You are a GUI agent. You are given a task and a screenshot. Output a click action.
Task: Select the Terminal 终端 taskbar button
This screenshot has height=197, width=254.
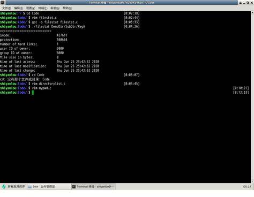[x=93, y=186]
